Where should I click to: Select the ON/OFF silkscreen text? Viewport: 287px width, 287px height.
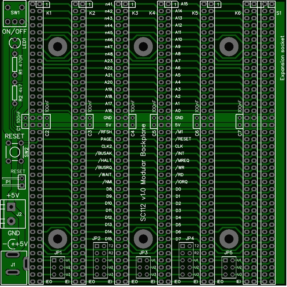[15, 31]
